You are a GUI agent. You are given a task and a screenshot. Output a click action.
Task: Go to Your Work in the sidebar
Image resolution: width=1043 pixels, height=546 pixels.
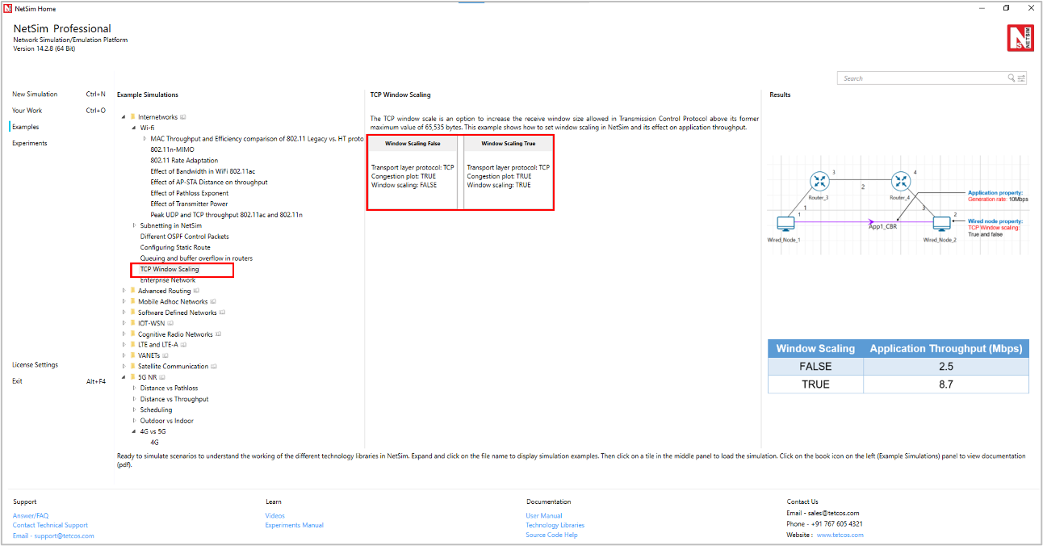click(27, 111)
